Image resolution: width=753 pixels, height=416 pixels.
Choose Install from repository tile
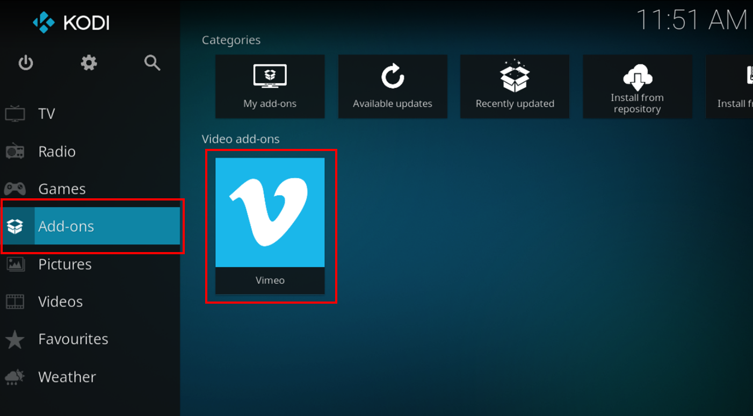click(638, 87)
